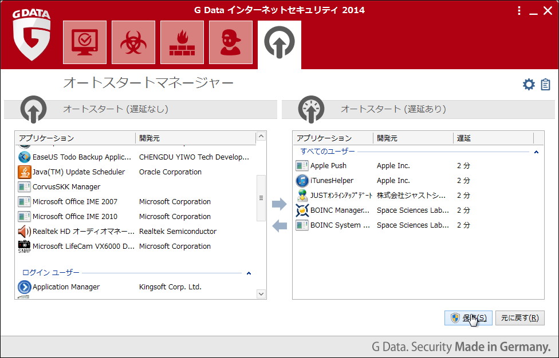Select the CorvusSKK Manager entry
559x358 pixels.
(x=136, y=187)
